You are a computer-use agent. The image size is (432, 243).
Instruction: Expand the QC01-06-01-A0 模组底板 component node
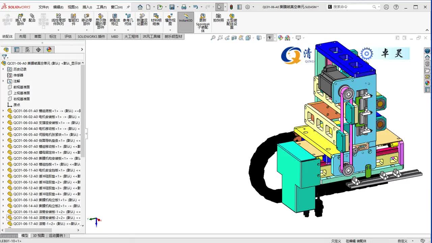pos(3,111)
